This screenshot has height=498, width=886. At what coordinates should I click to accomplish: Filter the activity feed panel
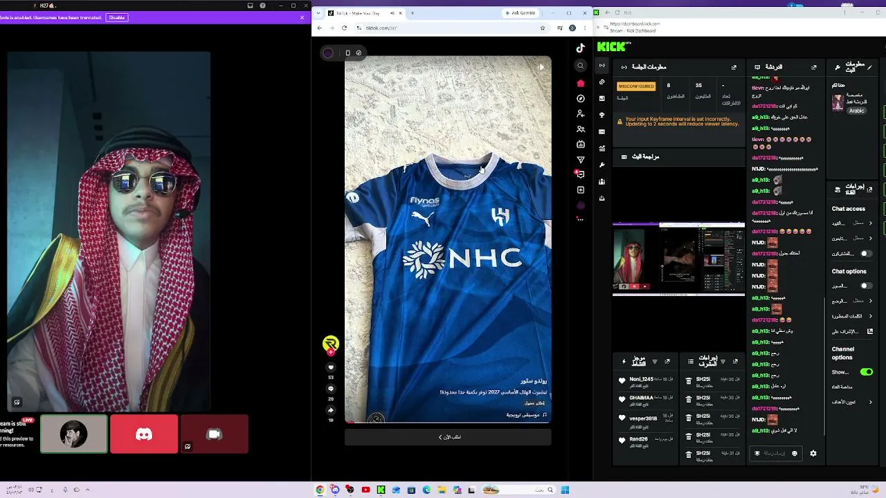point(655,362)
